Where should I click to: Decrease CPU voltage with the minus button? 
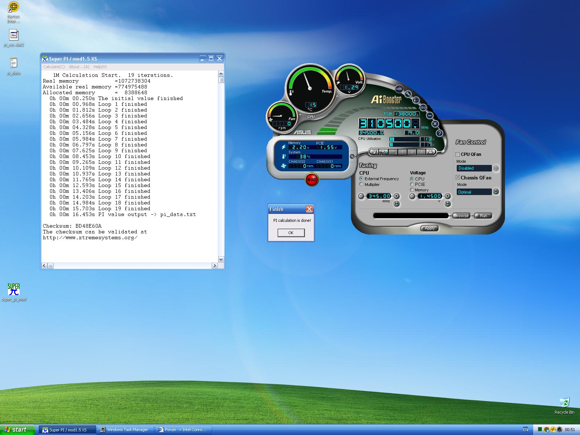point(412,196)
